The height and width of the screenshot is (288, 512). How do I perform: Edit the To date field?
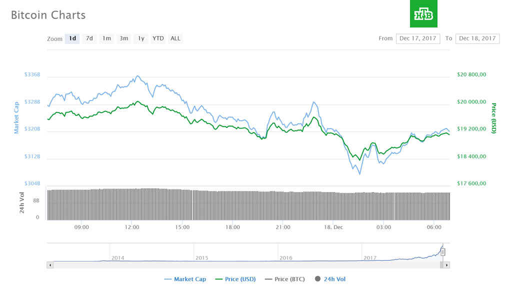(x=477, y=38)
